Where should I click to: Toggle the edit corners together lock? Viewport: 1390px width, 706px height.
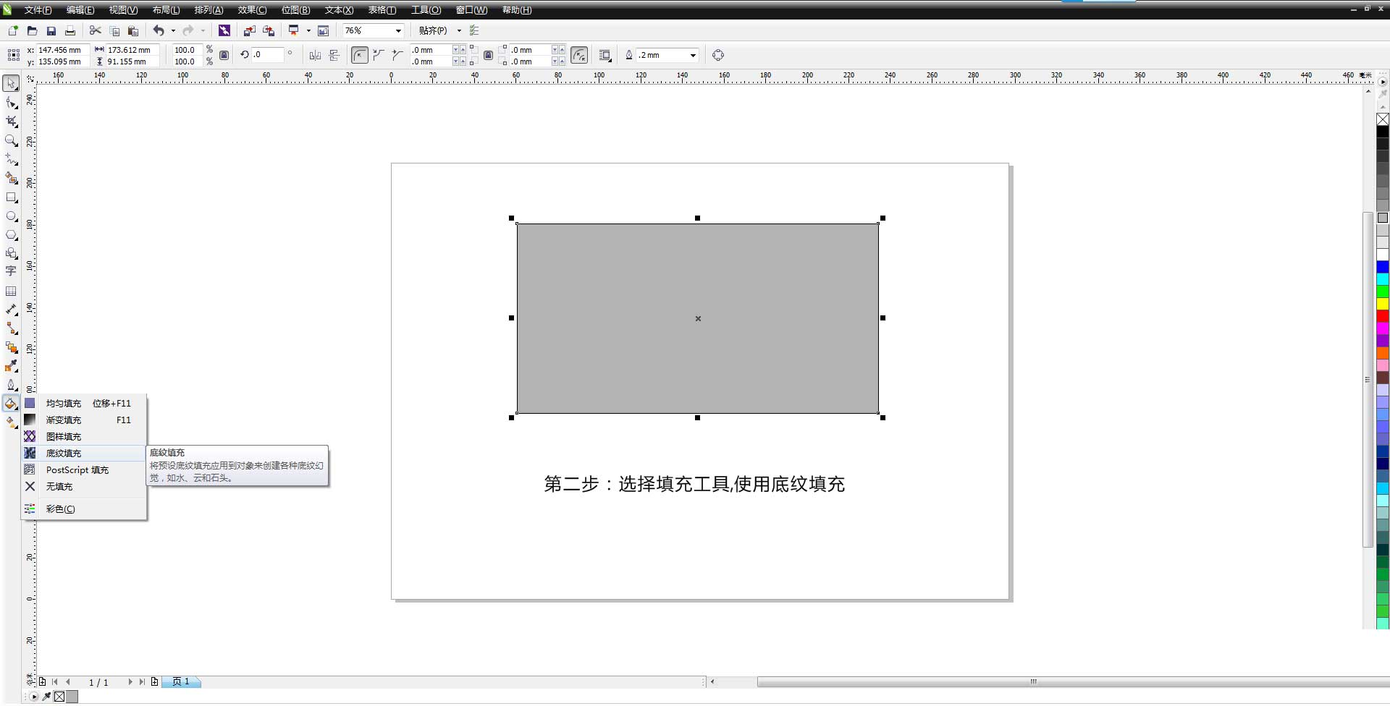[x=488, y=55]
